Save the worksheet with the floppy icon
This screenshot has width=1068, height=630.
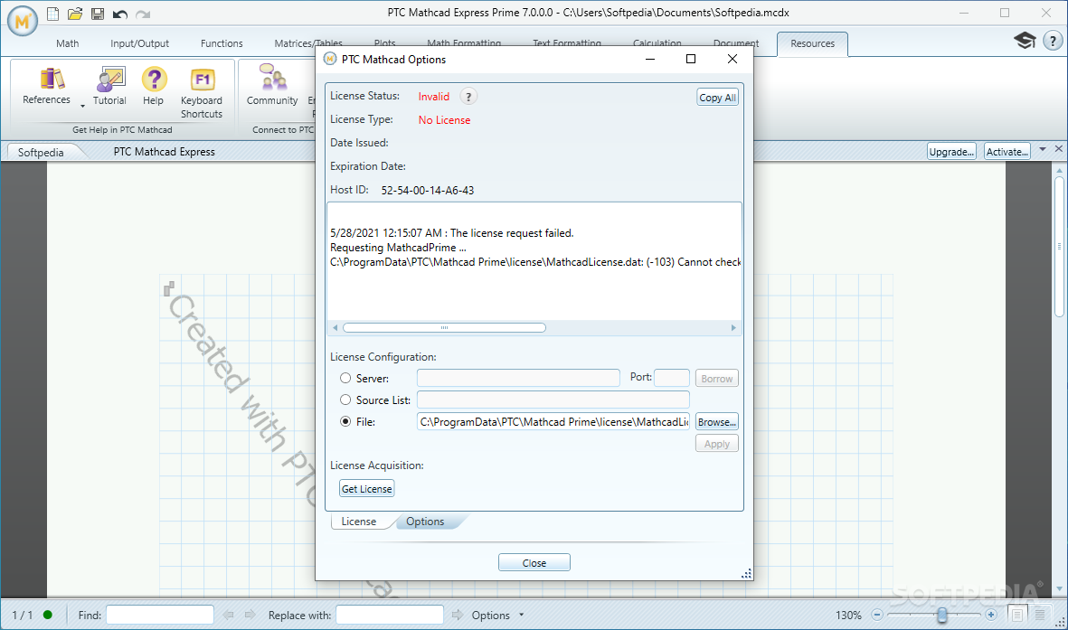[x=98, y=14]
